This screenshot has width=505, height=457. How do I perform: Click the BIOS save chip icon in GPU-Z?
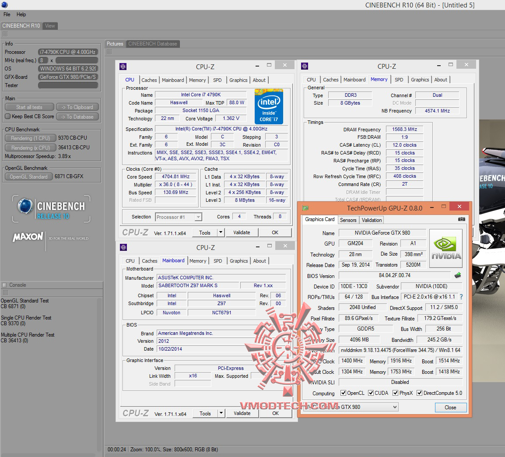458,275
